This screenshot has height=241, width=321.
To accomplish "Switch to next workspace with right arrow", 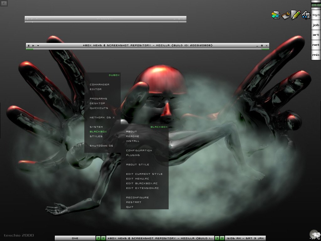I will click(103, 238).
